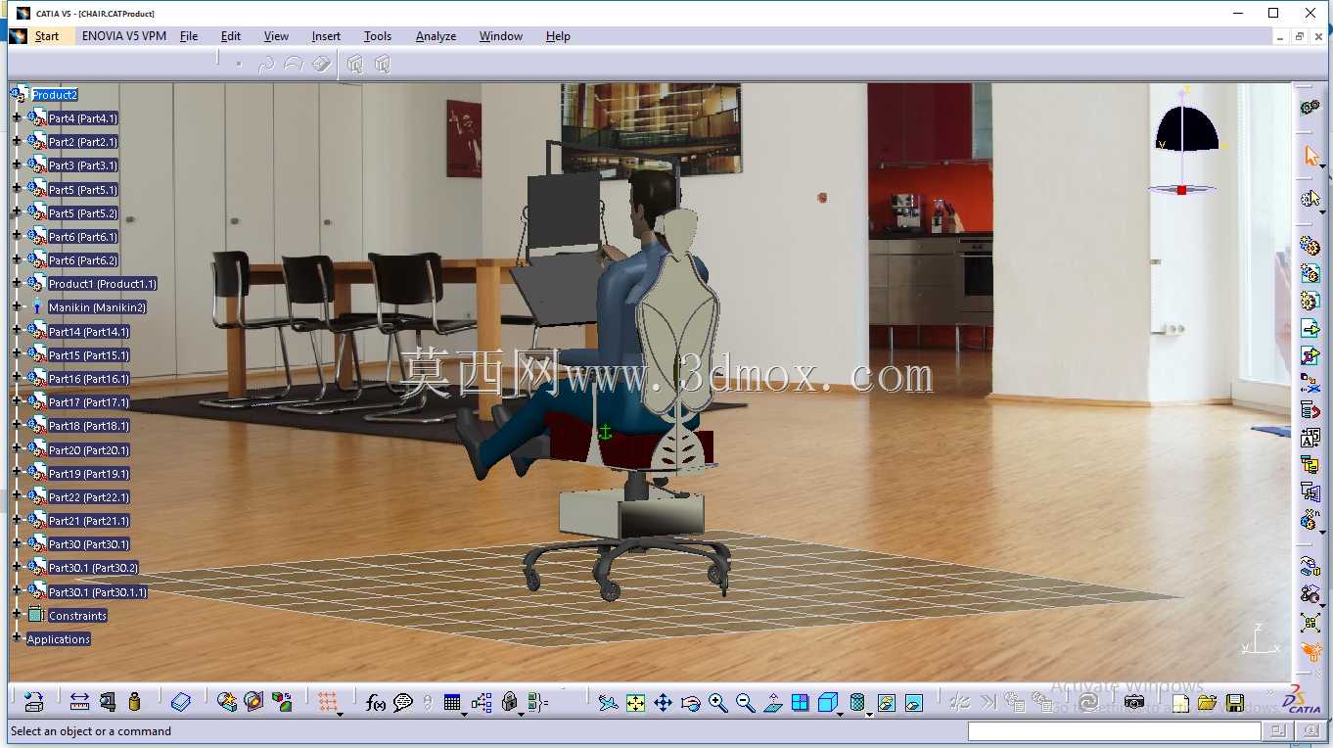
Task: Choose the Select arrow tool on right toolbar
Action: [1311, 156]
